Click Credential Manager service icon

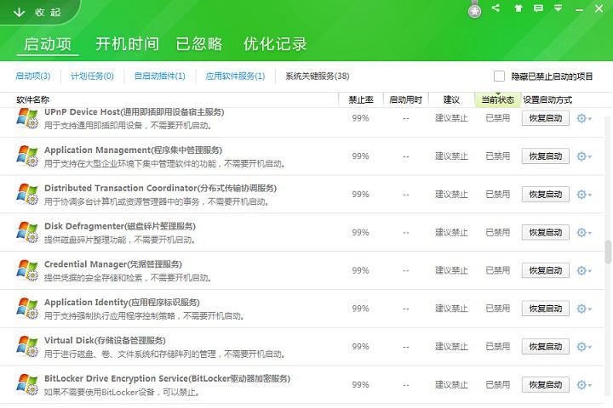(x=27, y=270)
